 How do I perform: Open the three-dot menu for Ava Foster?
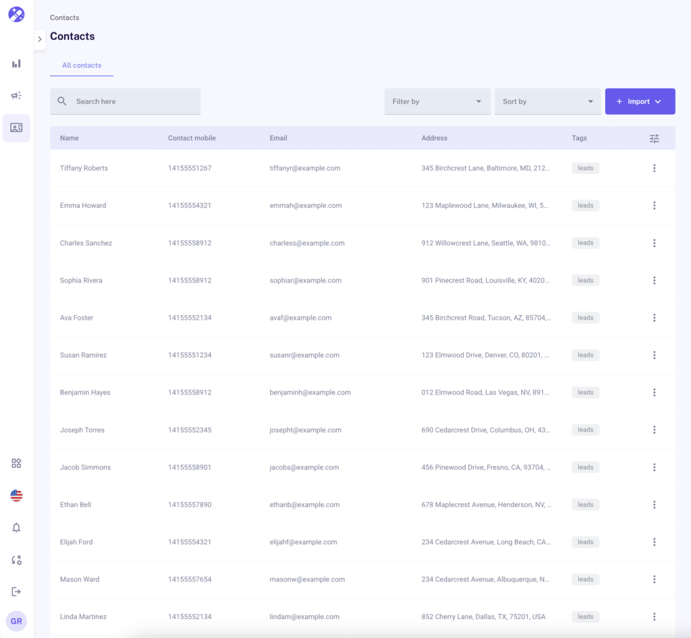point(654,318)
